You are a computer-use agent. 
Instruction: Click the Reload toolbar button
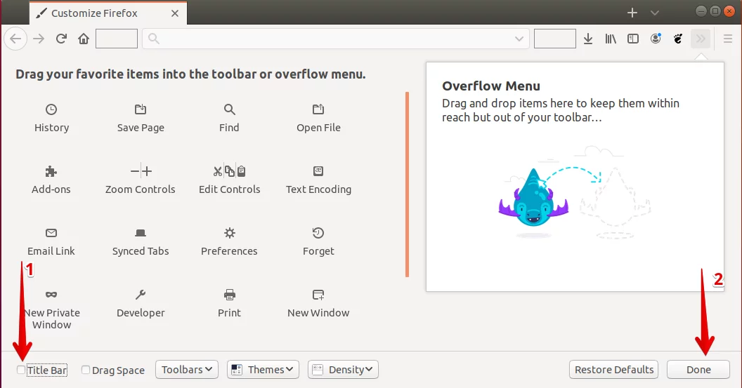coord(61,39)
